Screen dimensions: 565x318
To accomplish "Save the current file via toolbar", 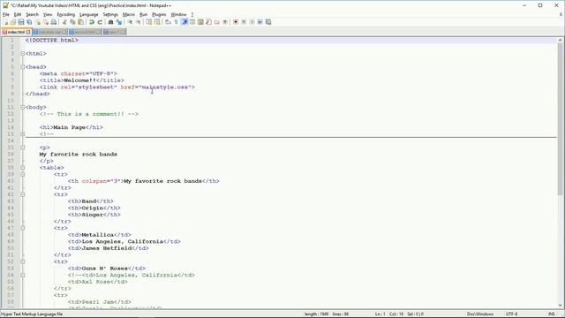I will coord(21,22).
